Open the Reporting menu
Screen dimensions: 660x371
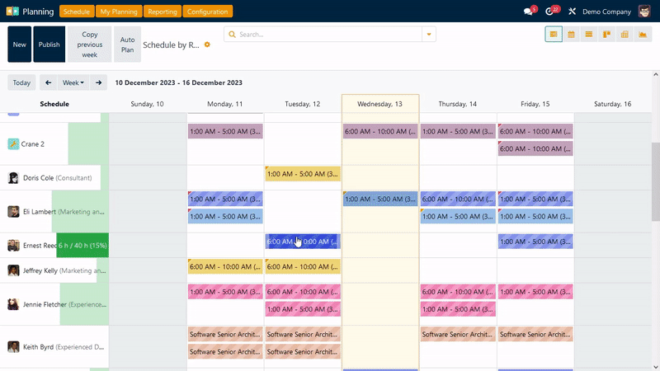[x=162, y=12]
